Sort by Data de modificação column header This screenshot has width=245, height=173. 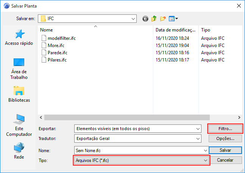coord(176,30)
